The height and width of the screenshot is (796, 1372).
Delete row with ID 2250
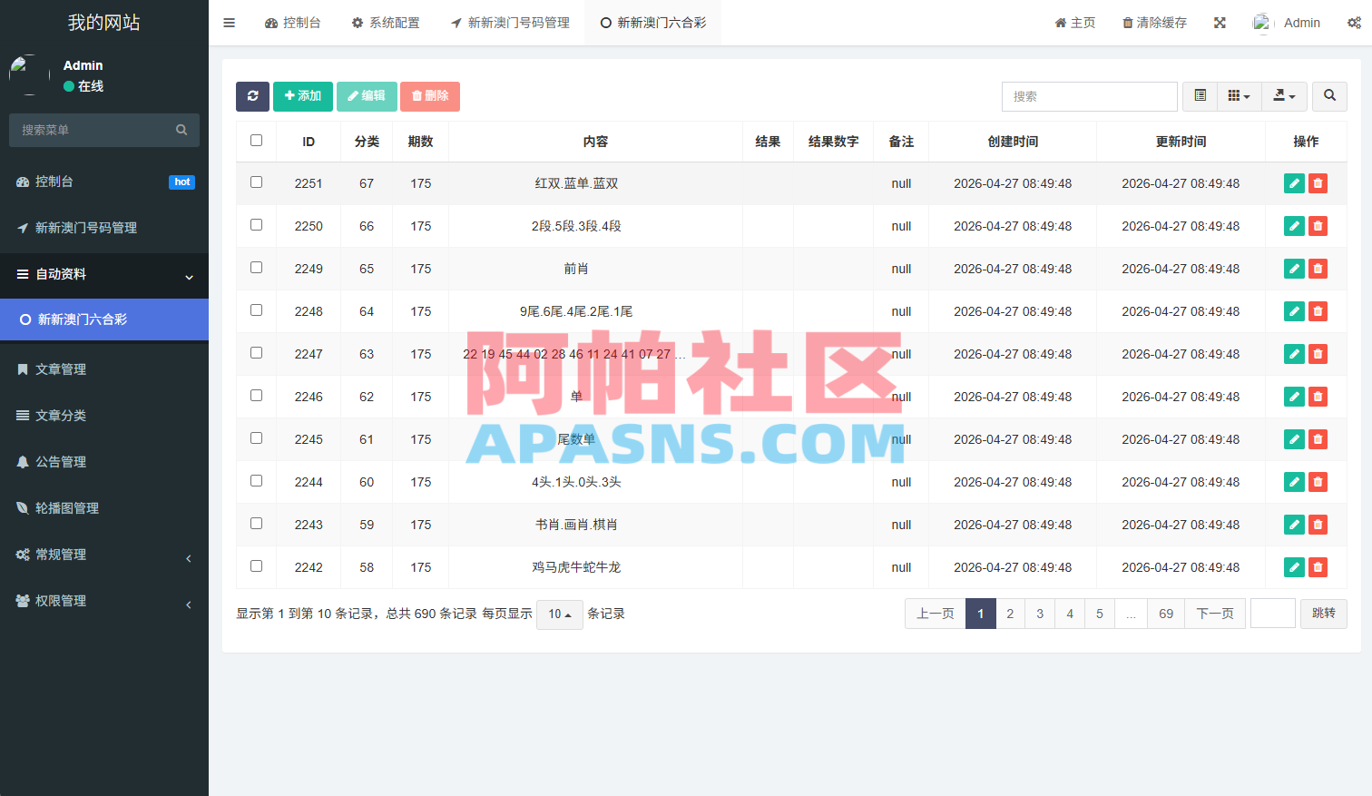[1318, 226]
